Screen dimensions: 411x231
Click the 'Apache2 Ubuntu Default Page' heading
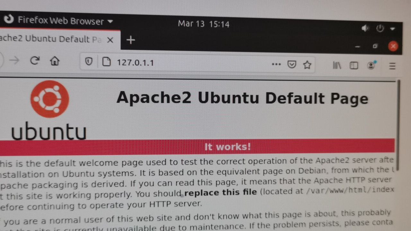(242, 97)
